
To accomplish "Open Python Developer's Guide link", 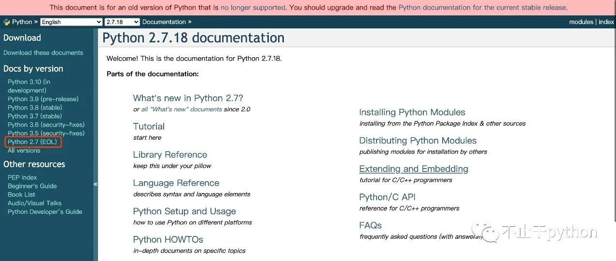I will tap(45, 212).
